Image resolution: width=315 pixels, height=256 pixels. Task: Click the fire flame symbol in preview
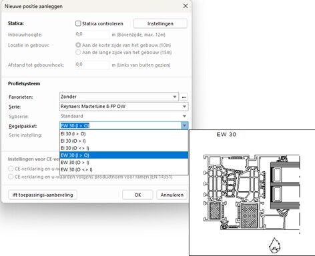[275, 245]
